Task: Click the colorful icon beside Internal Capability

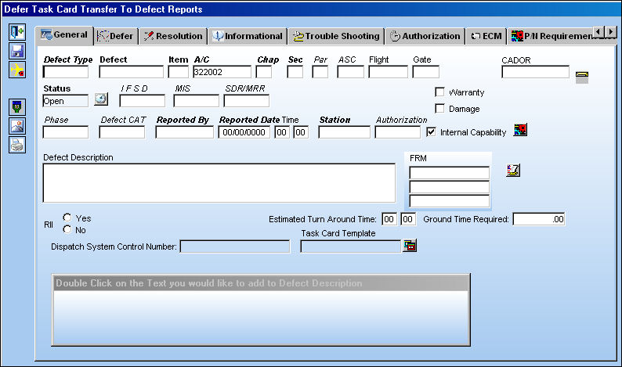Action: click(520, 130)
